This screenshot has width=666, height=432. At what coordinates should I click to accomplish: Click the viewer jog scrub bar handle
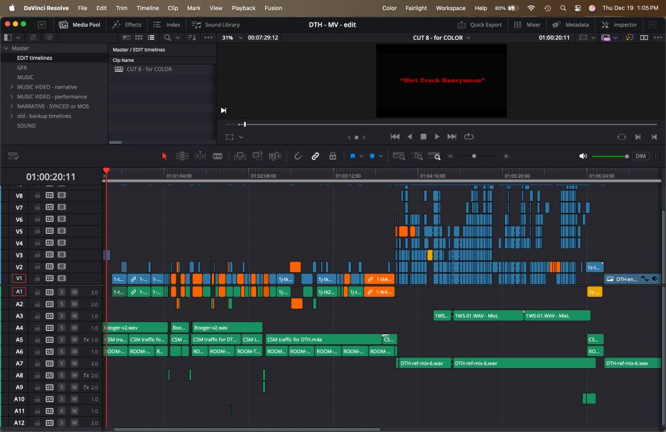[x=244, y=124]
